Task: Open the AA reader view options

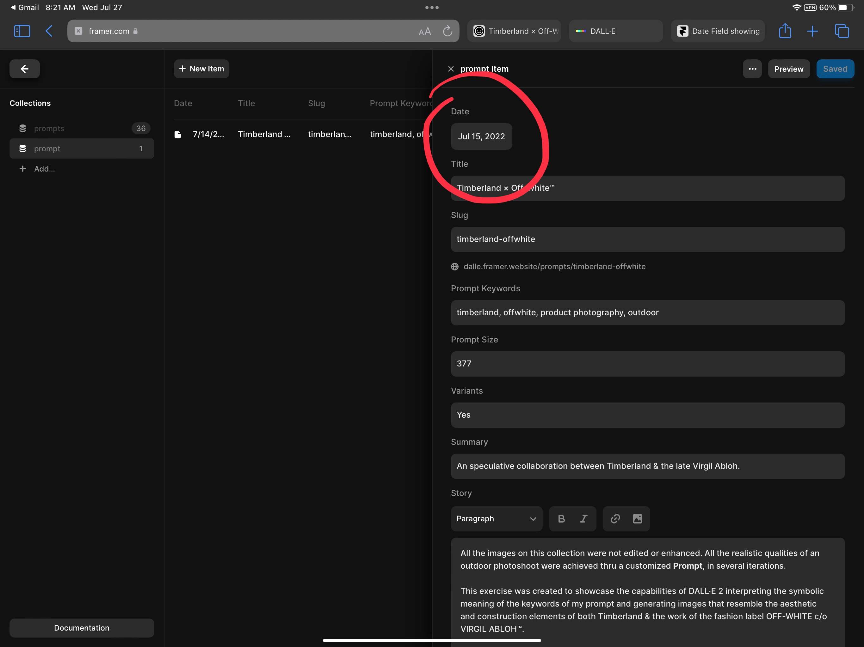Action: (425, 32)
